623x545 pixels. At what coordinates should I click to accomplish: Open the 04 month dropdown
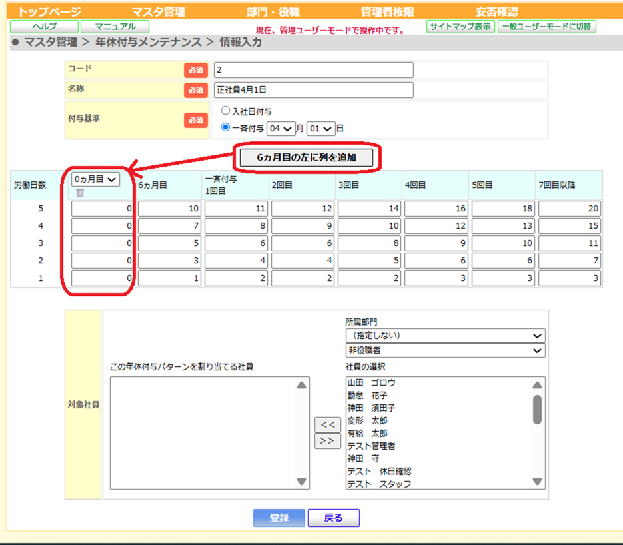(281, 128)
